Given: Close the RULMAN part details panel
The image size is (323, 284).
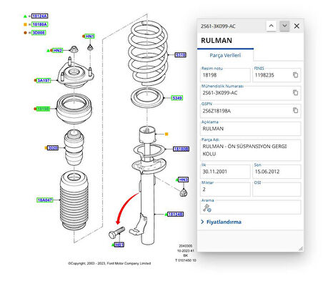Looking at the screenshot, I should pos(297,26).
